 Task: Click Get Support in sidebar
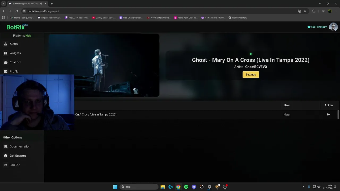coord(18,156)
